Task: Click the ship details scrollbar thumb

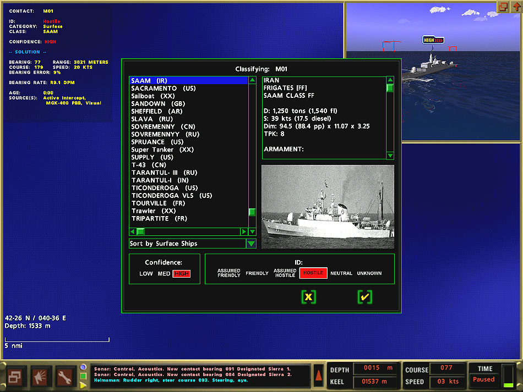Action: pyautogui.click(x=390, y=88)
